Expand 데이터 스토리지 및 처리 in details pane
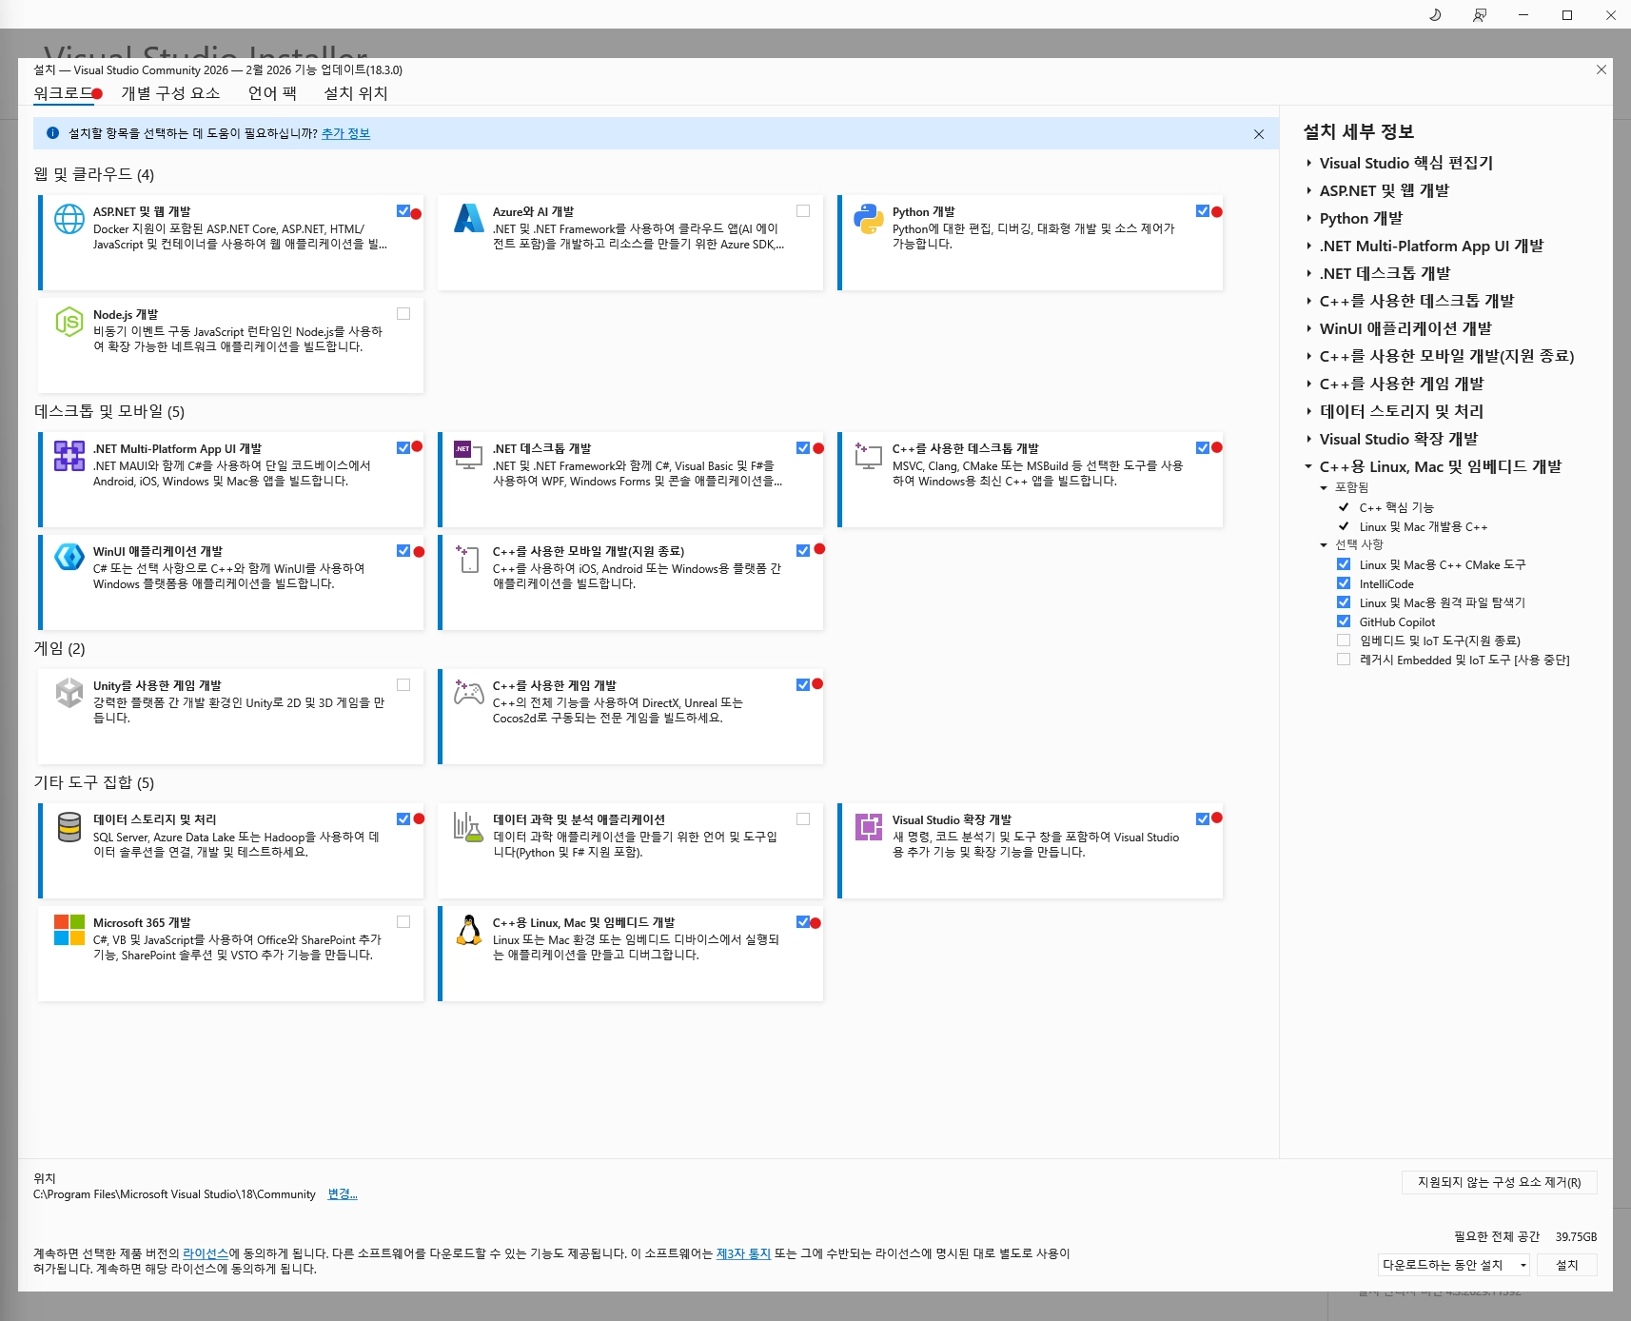This screenshot has width=1631, height=1321. 1309,412
